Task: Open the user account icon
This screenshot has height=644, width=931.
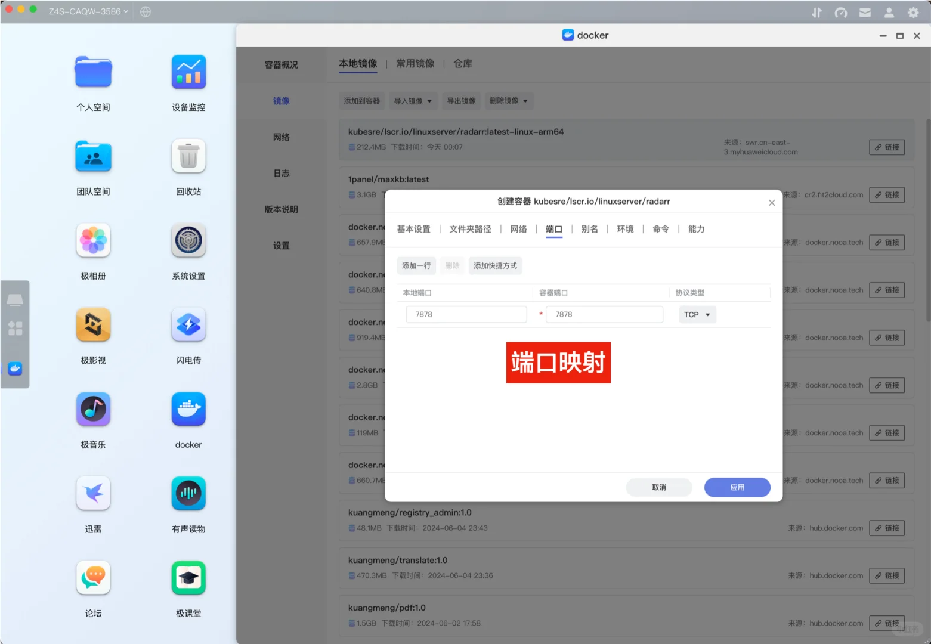Action: [x=889, y=11]
